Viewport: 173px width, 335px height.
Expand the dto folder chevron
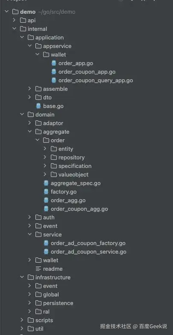(x=29, y=97)
